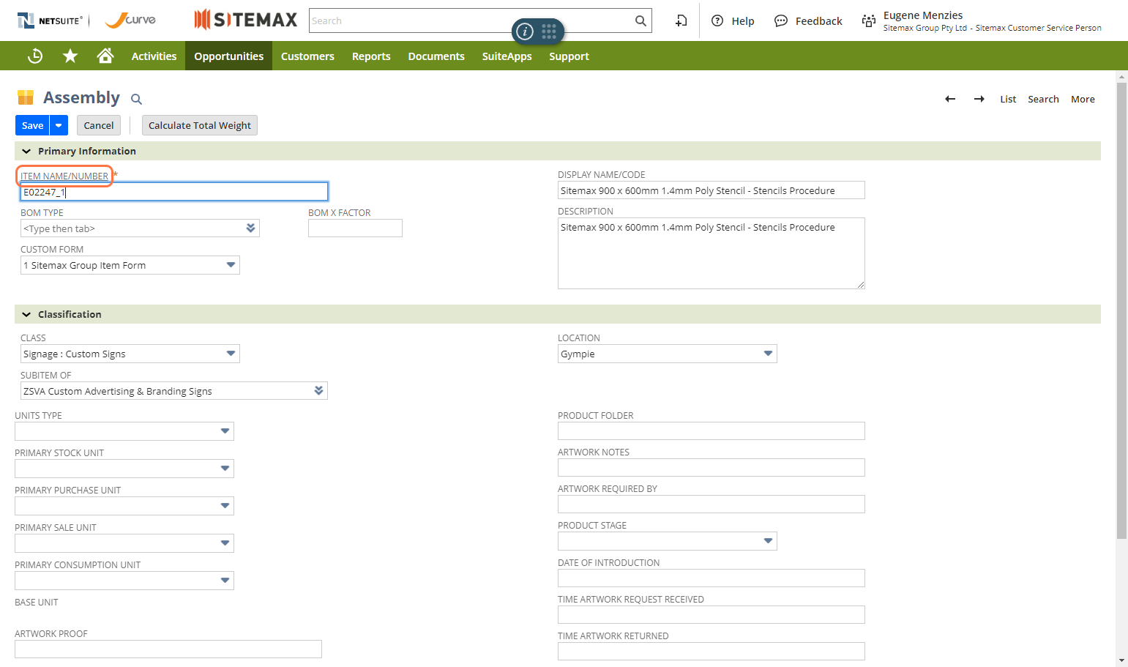
Task: Click the global search magnifier icon
Action: (x=640, y=21)
